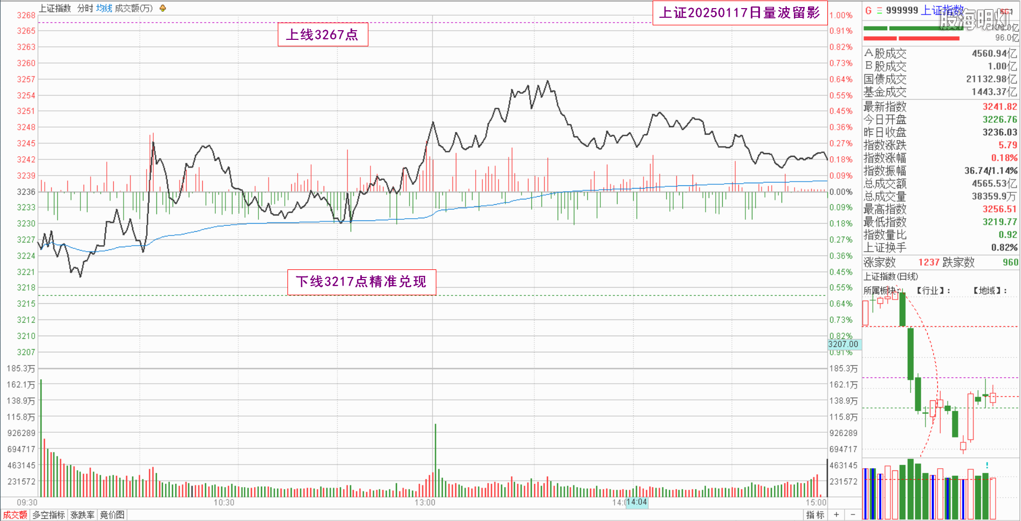Switch to the 多空指标 tab
The height and width of the screenshot is (521, 1021).
coord(49,515)
